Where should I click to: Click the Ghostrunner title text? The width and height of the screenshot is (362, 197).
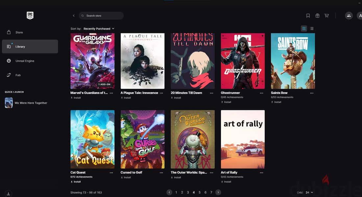(230, 93)
